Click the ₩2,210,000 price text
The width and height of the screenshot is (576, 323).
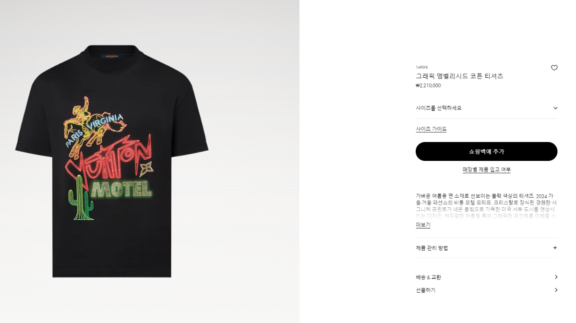428,85
